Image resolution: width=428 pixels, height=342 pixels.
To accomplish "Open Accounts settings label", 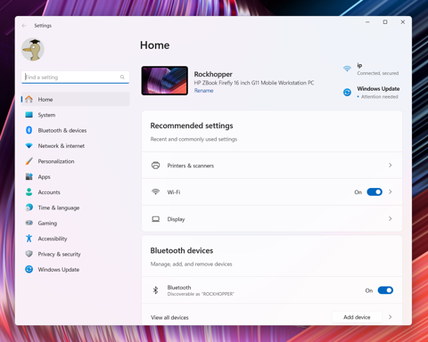I will [x=49, y=192].
